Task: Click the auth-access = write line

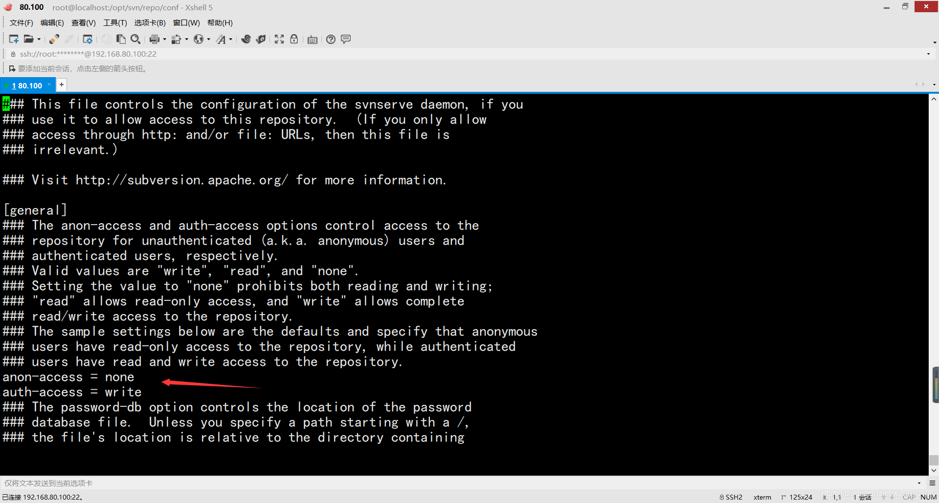Action: pyautogui.click(x=72, y=392)
